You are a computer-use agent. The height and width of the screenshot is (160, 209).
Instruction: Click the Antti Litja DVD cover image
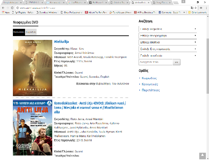tap(32, 128)
